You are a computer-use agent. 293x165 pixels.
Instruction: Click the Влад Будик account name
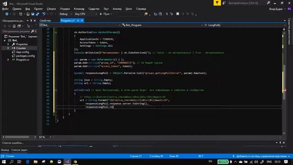coord(276,9)
